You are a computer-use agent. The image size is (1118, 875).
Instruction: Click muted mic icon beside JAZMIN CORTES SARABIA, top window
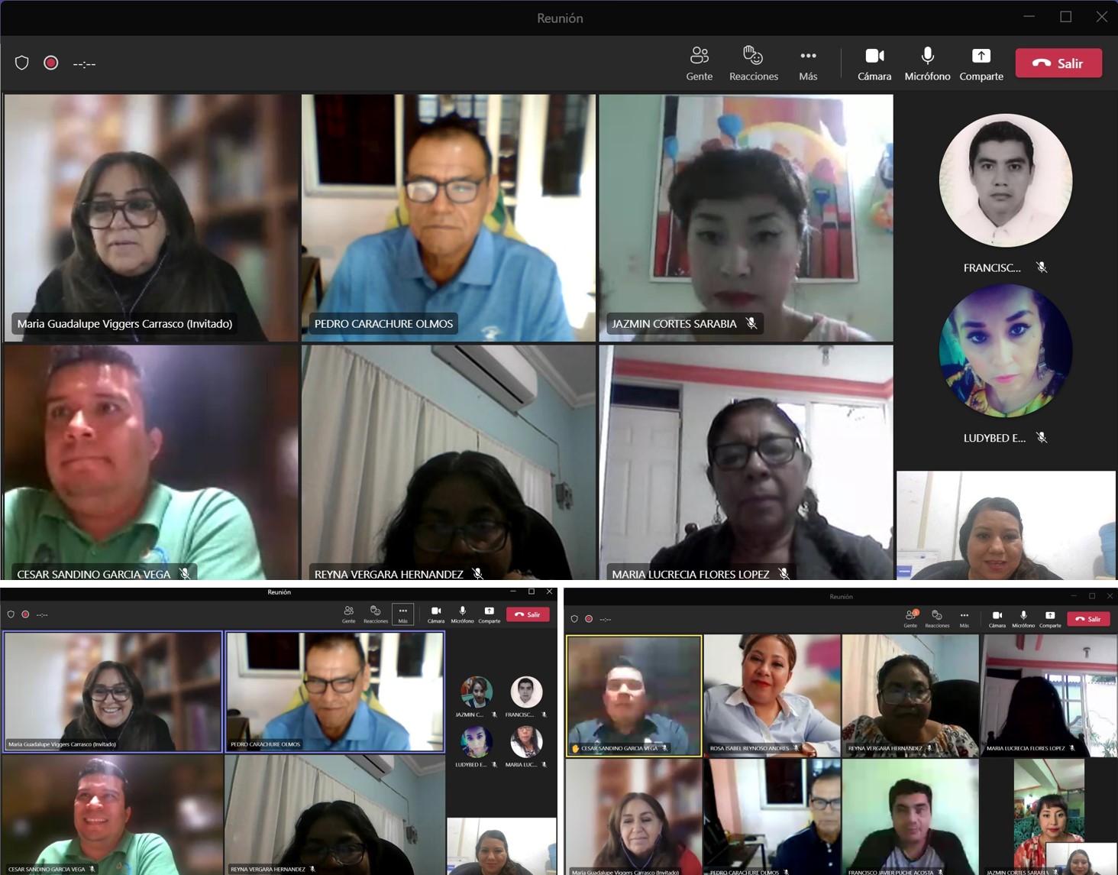[x=751, y=323]
